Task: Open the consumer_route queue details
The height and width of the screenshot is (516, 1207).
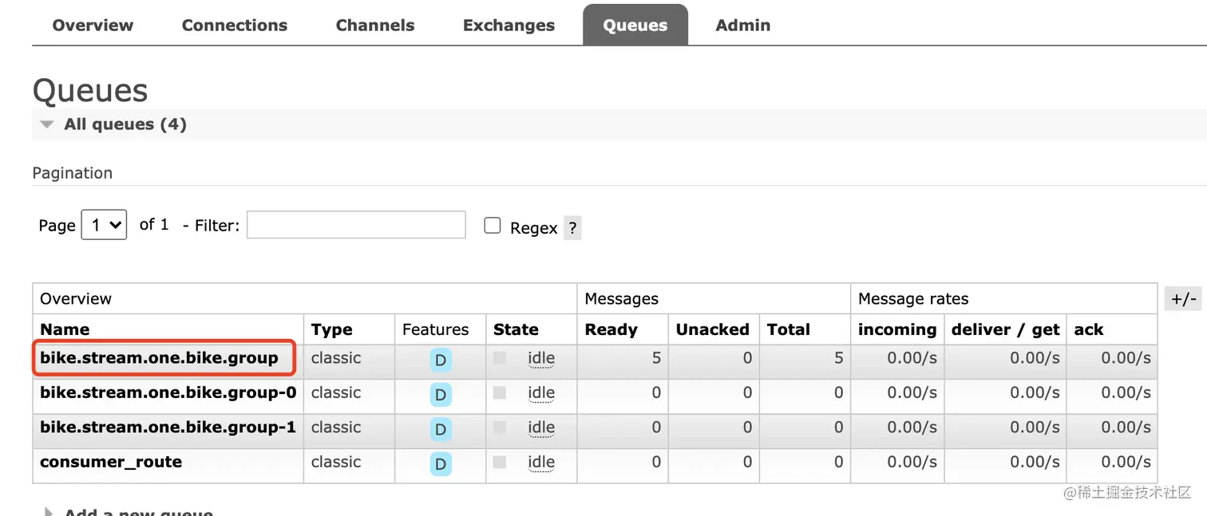Action: (111, 462)
